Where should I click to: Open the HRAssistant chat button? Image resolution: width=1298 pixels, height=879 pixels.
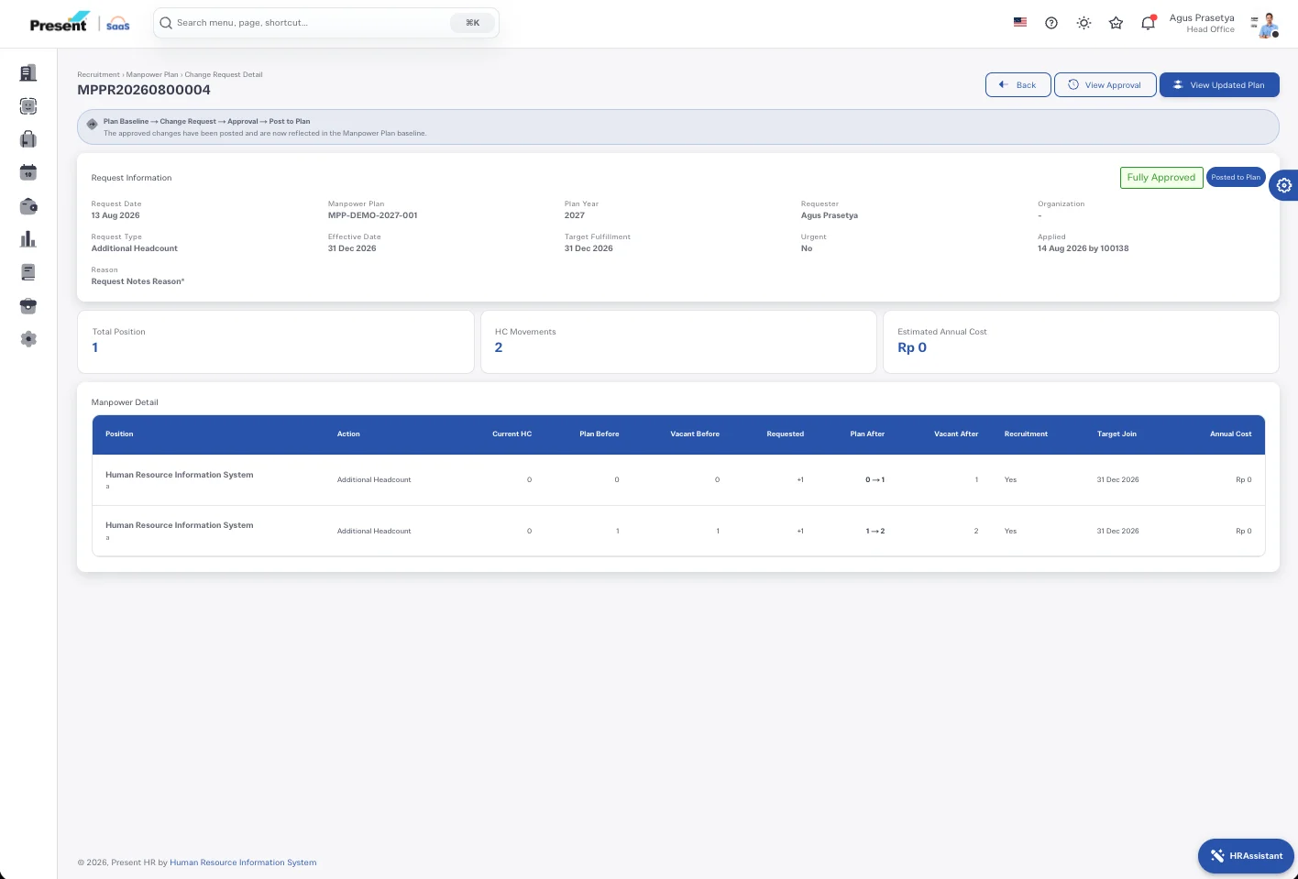(x=1246, y=856)
